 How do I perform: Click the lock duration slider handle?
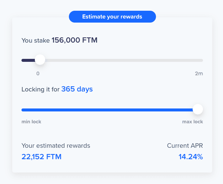coord(198,109)
